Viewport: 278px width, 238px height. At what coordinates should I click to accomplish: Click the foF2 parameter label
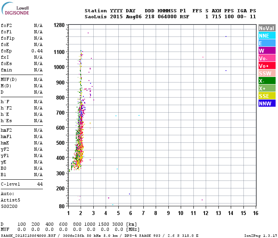click(x=6, y=25)
